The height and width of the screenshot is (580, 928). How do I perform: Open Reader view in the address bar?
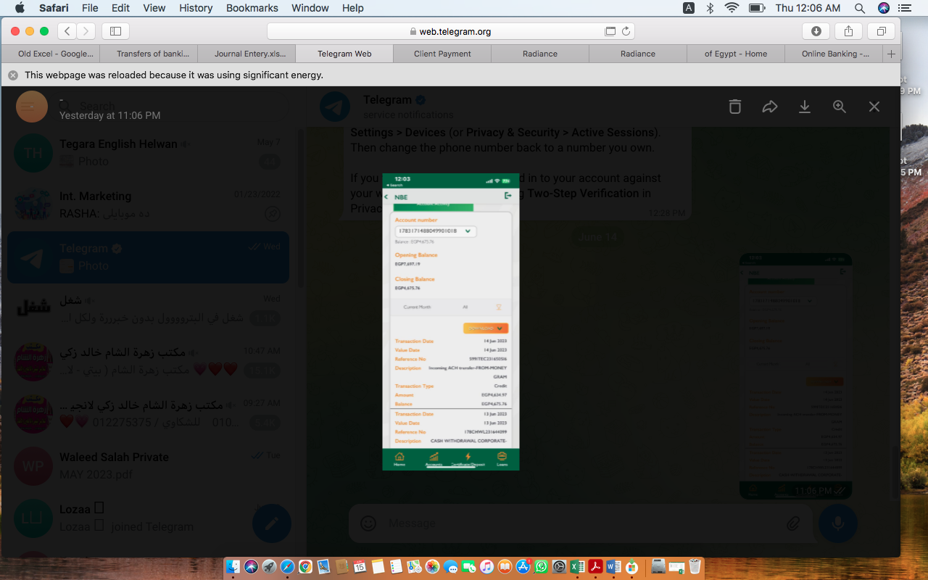tap(610, 31)
